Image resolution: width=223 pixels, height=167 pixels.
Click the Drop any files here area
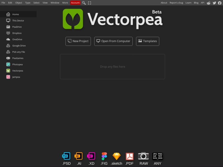113,67
